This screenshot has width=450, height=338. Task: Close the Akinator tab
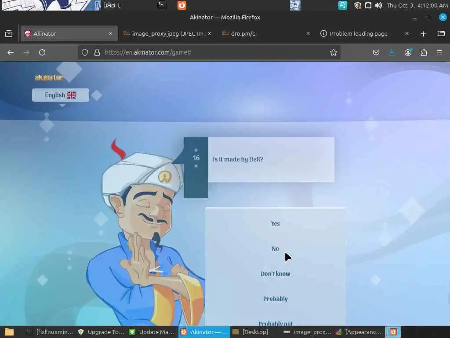click(x=111, y=33)
